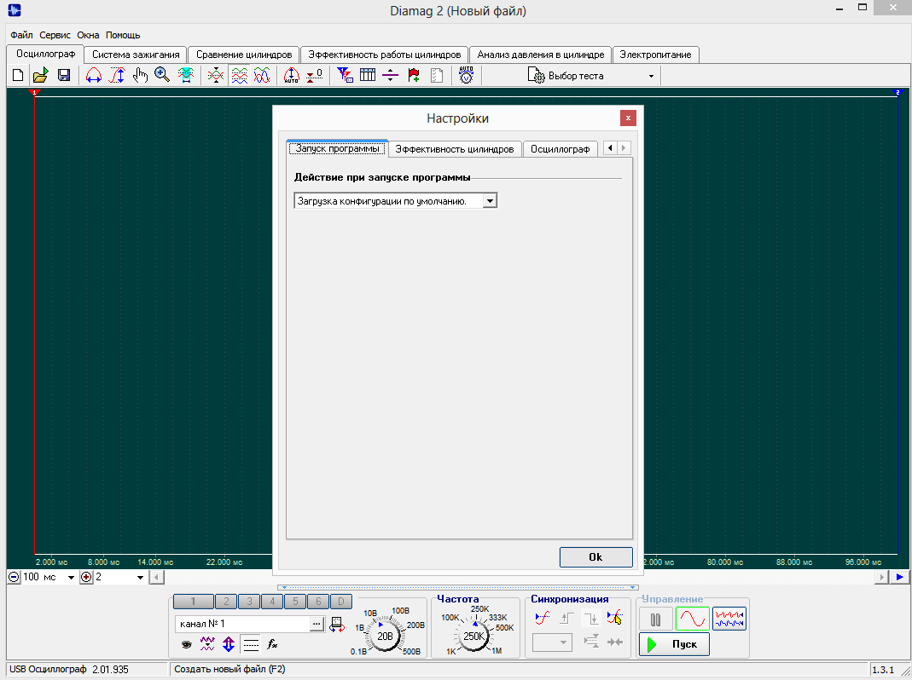Click the 250K frequency knob
912x680 pixels.
[474, 636]
